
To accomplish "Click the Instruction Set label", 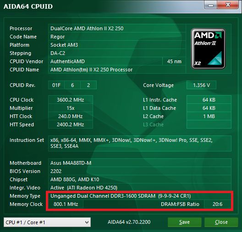I will pos(27,140).
